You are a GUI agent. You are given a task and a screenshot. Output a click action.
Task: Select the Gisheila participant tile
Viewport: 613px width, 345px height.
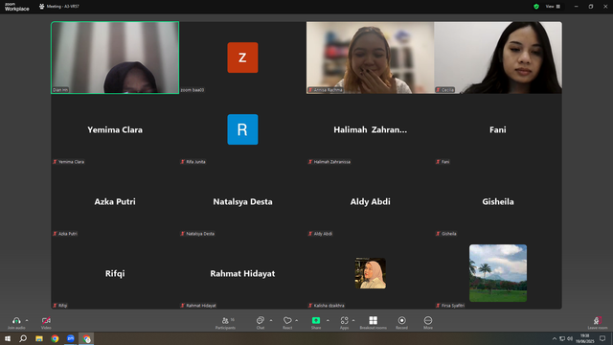coord(498,201)
